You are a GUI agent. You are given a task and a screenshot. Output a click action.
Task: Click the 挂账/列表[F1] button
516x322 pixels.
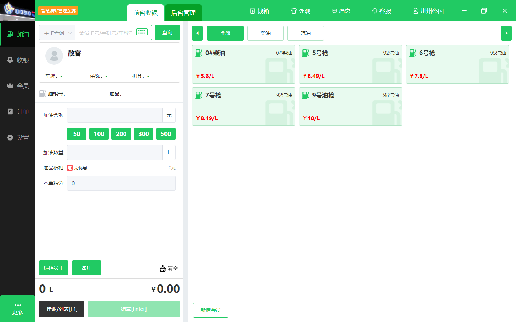[62, 309]
